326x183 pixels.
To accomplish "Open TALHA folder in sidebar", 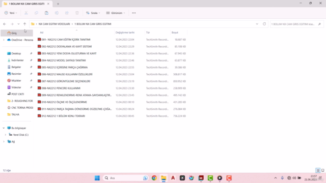I will coord(15,114).
